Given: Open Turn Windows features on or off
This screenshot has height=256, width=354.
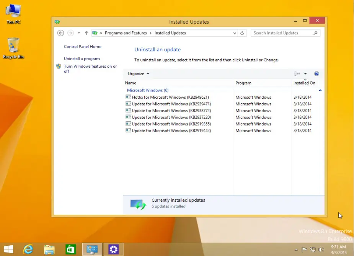Looking at the screenshot, I should tap(90, 68).
